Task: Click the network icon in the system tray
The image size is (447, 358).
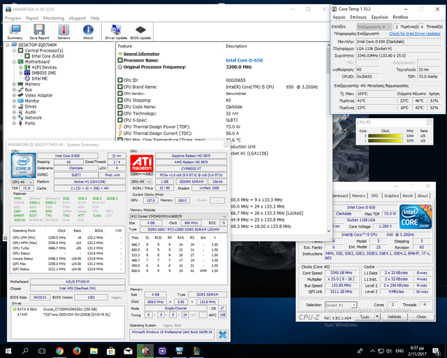Action: (x=381, y=351)
